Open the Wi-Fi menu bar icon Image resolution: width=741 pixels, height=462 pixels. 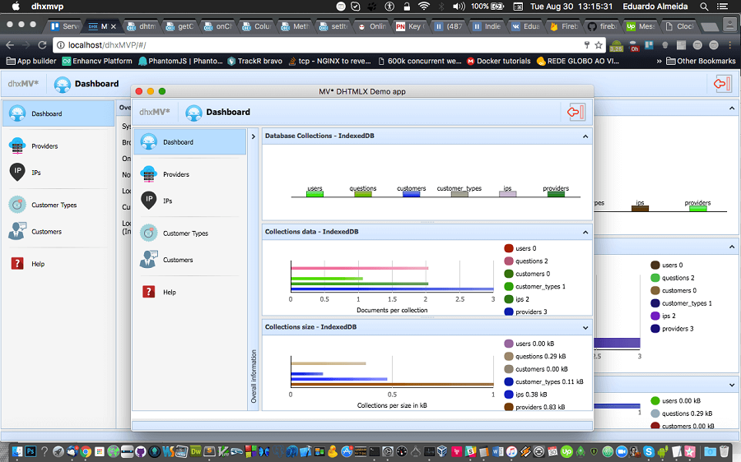[424, 7]
